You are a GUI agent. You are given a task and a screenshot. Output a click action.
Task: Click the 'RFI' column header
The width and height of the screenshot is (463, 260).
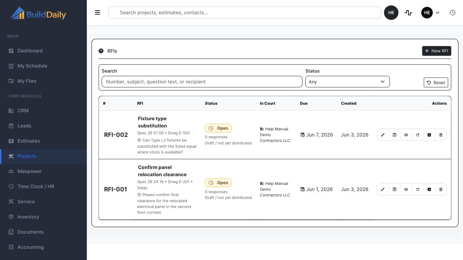click(140, 103)
